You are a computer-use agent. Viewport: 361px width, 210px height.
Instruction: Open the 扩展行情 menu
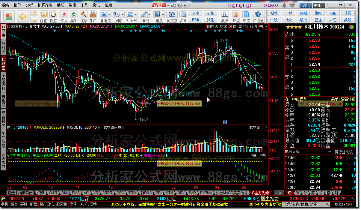[x=45, y=5]
